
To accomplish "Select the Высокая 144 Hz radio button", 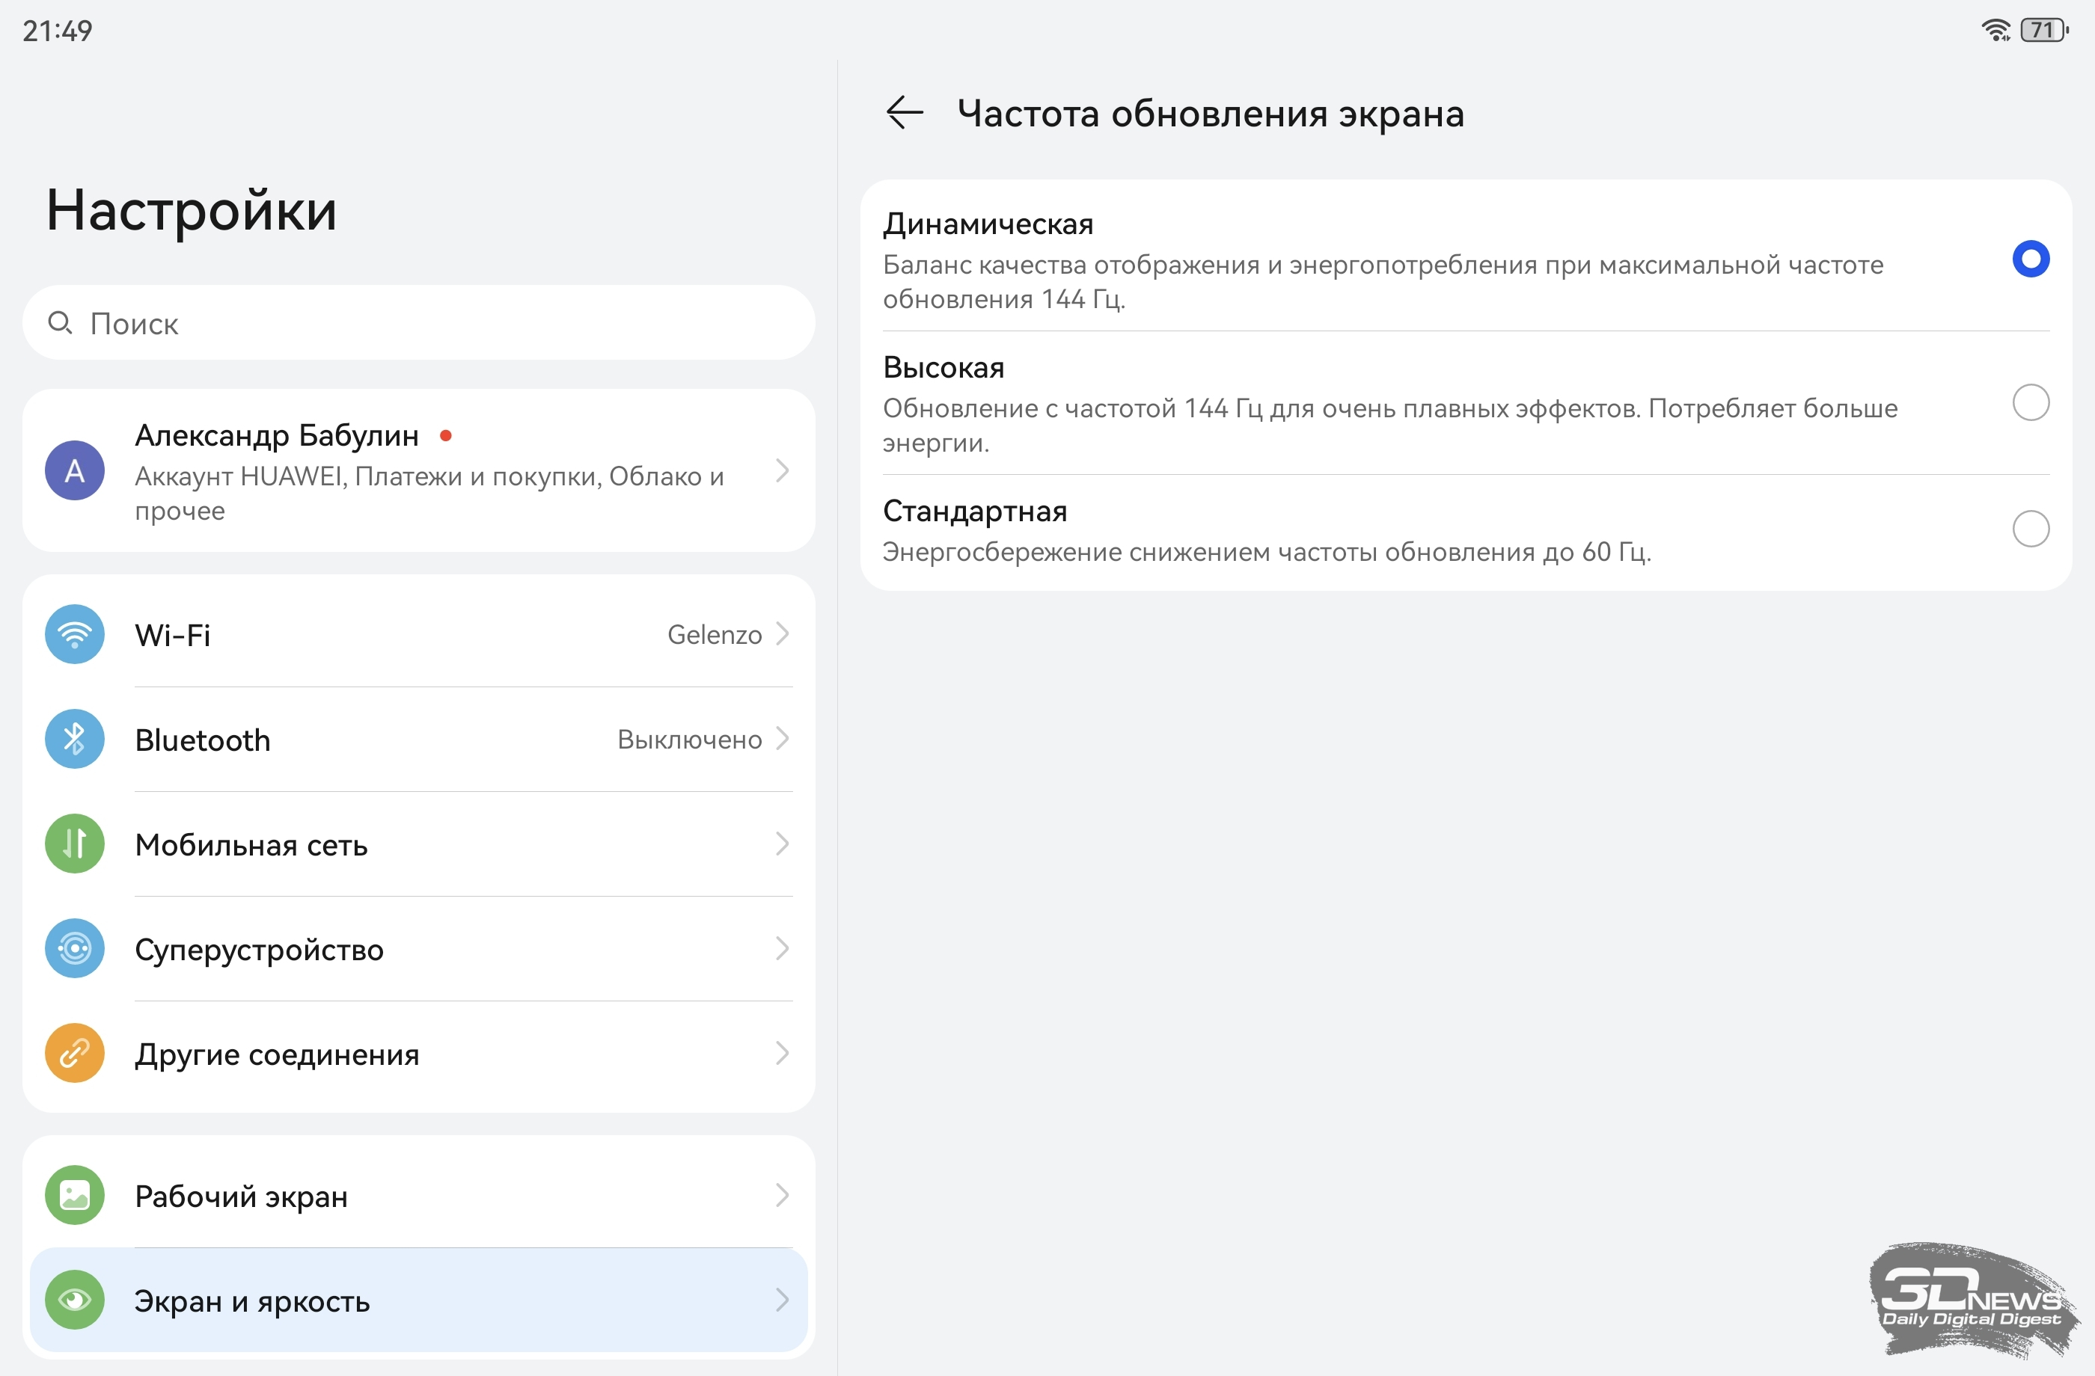I will coord(2030,403).
